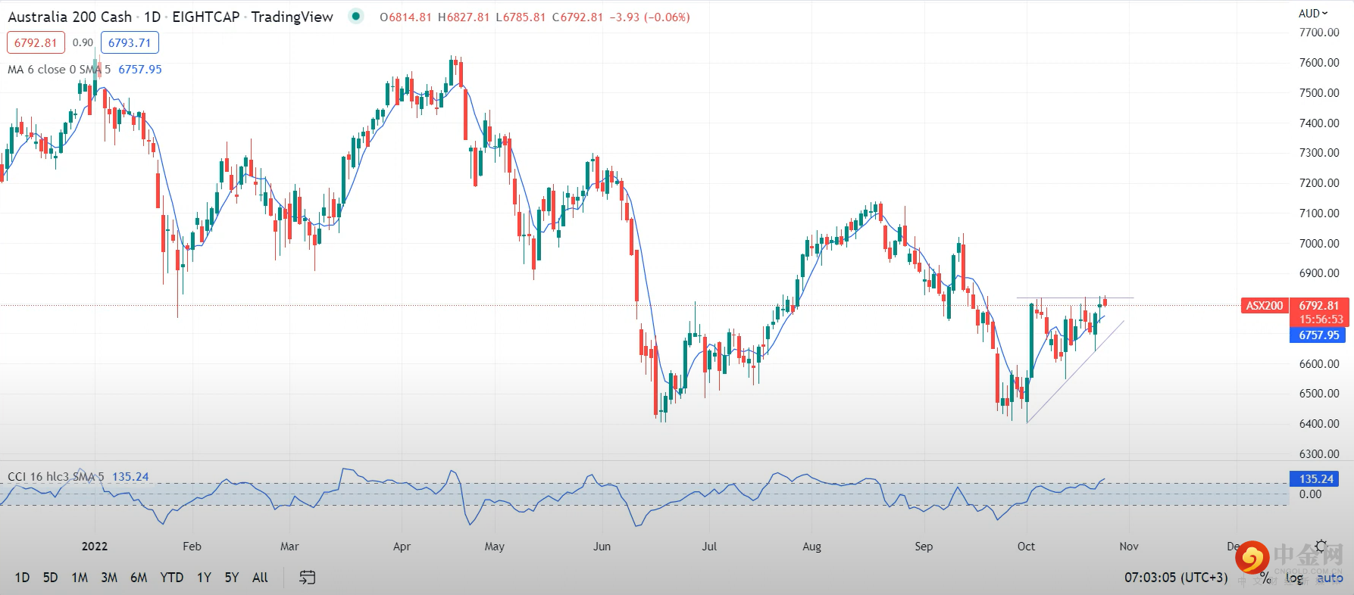Toggle the percent scale option
This screenshot has width=1354, height=595.
tap(1265, 578)
